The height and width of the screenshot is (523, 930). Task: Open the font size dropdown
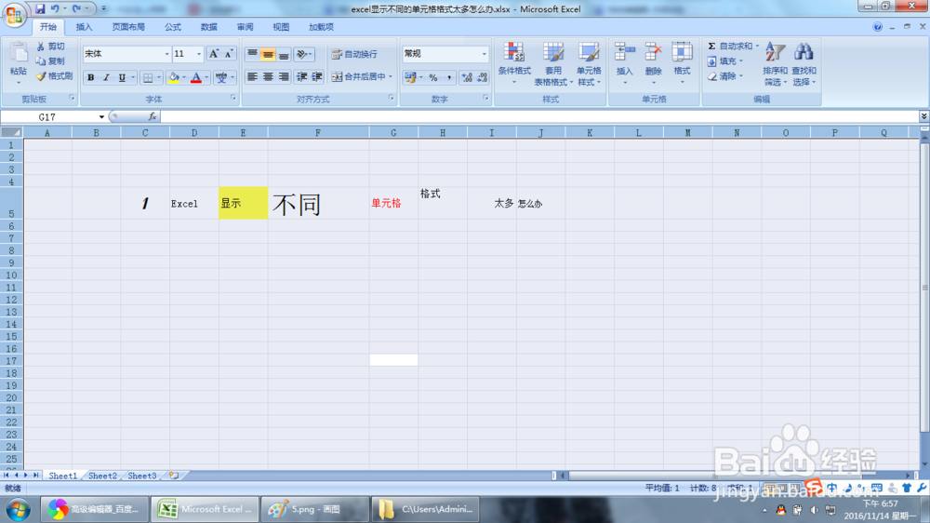pyautogui.click(x=199, y=54)
